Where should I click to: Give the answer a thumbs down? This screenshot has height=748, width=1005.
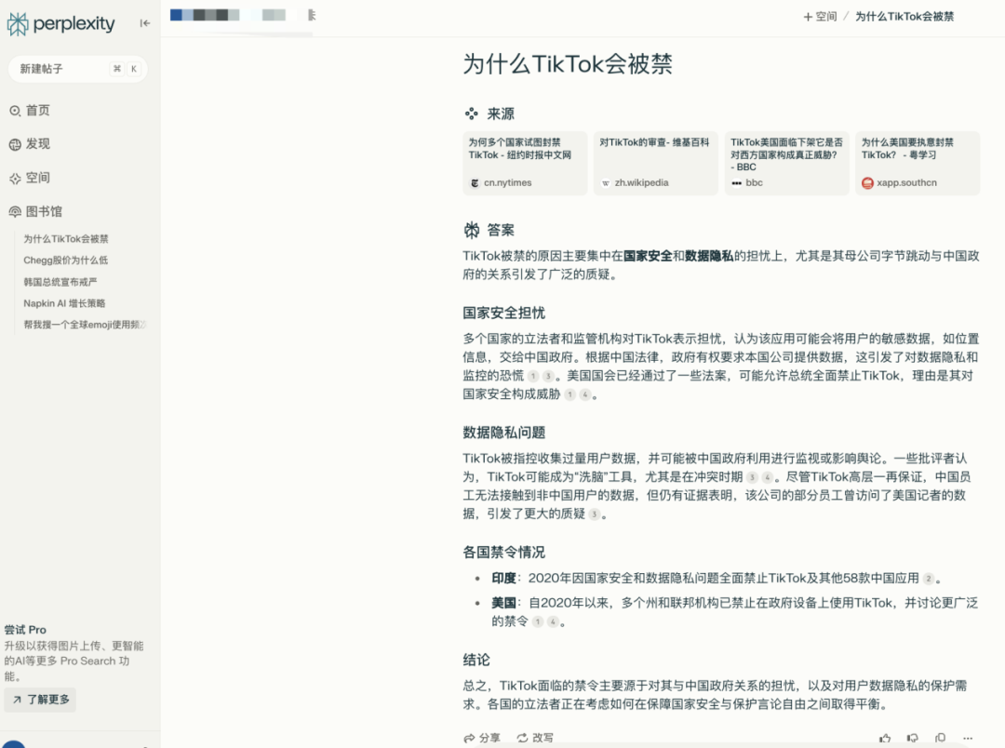coord(912,738)
